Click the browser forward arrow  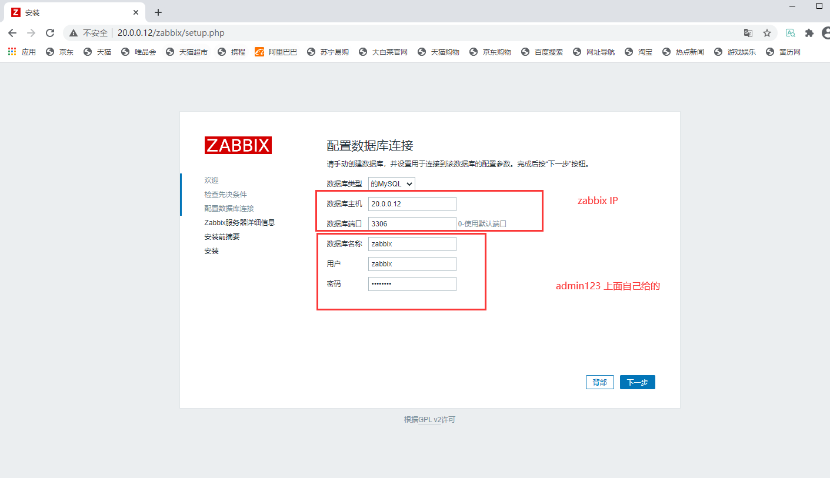(31, 33)
